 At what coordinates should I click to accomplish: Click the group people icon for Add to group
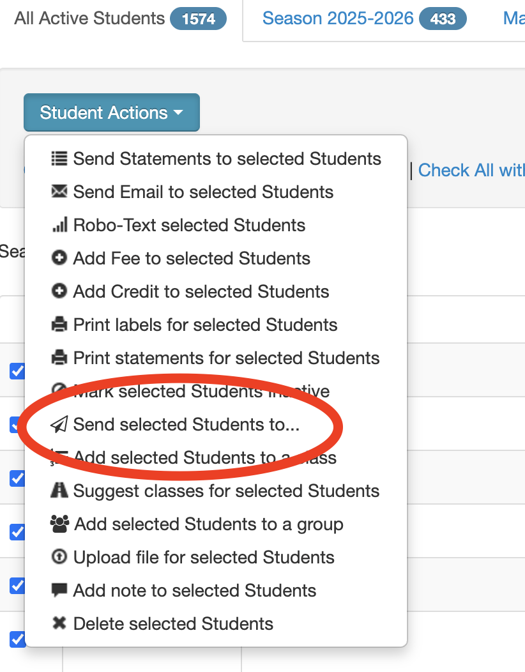[x=59, y=524]
